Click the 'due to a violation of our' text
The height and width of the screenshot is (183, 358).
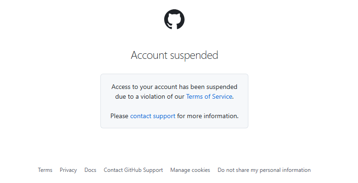pyautogui.click(x=149, y=96)
